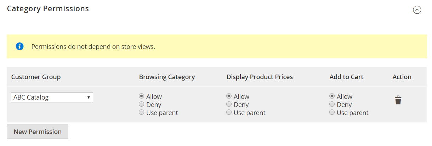
Task: Click the Add to Cart column header
Action: tap(346, 77)
